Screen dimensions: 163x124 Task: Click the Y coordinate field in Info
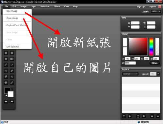tap(135, 27)
